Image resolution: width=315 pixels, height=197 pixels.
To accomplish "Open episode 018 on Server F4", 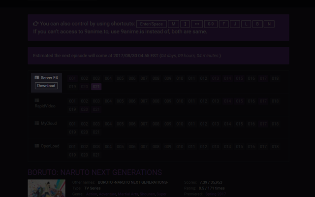I will point(275,78).
